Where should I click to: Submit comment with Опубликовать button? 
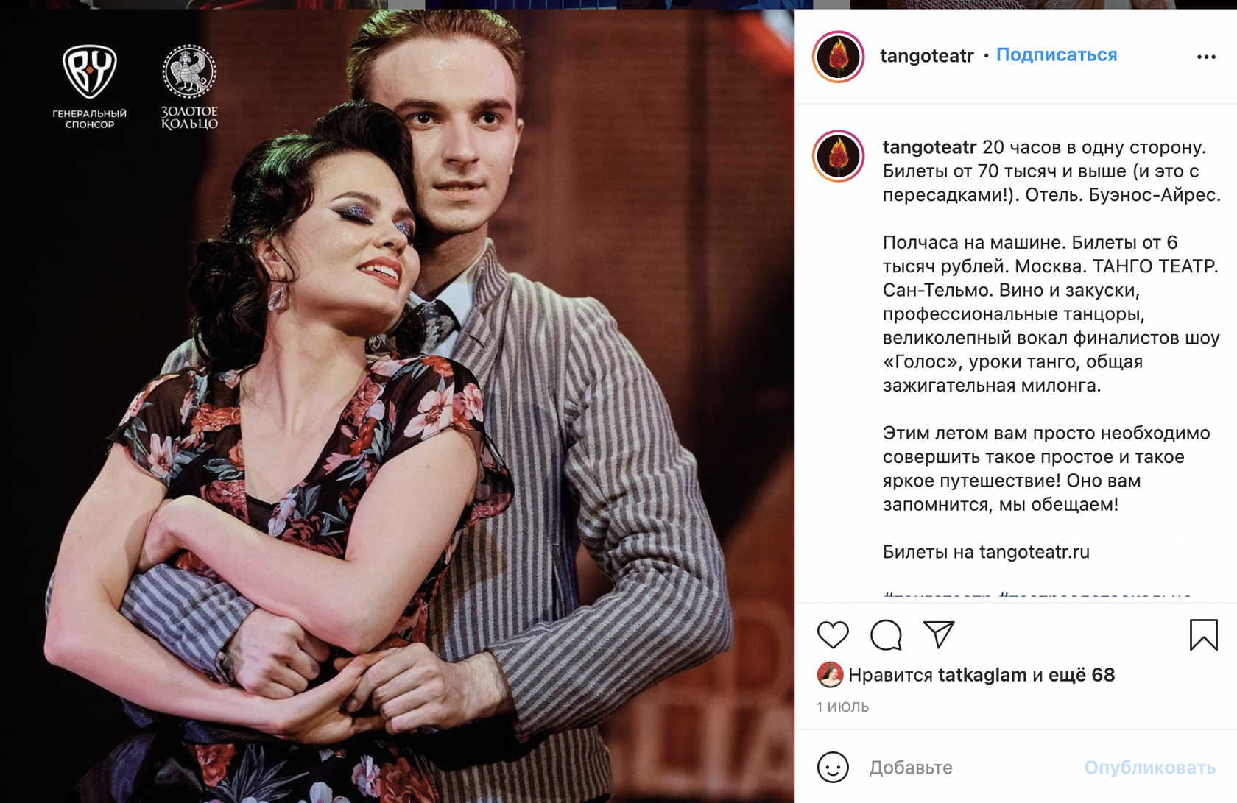point(1150,768)
